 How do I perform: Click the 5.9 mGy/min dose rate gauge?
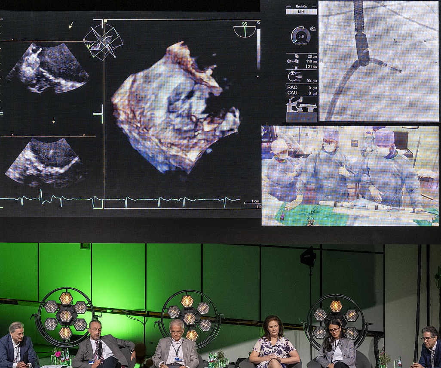[x=300, y=36]
